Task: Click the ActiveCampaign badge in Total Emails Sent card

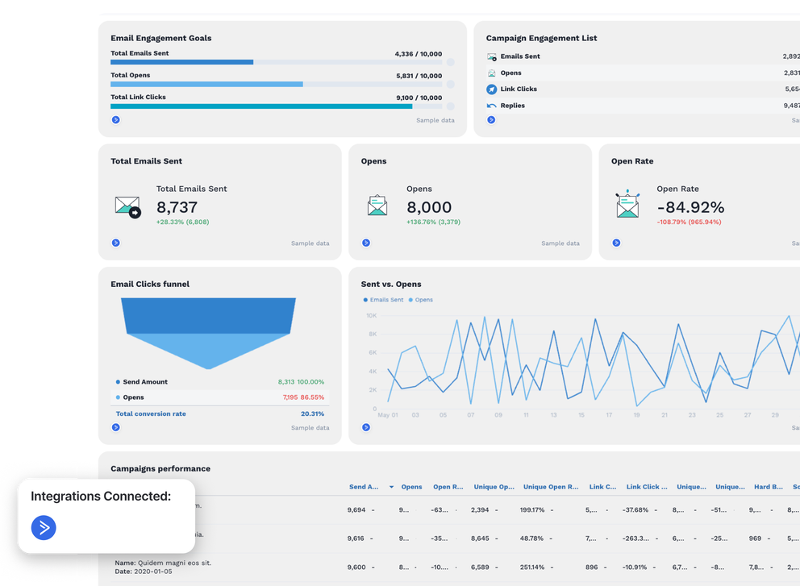Action: [x=116, y=243]
